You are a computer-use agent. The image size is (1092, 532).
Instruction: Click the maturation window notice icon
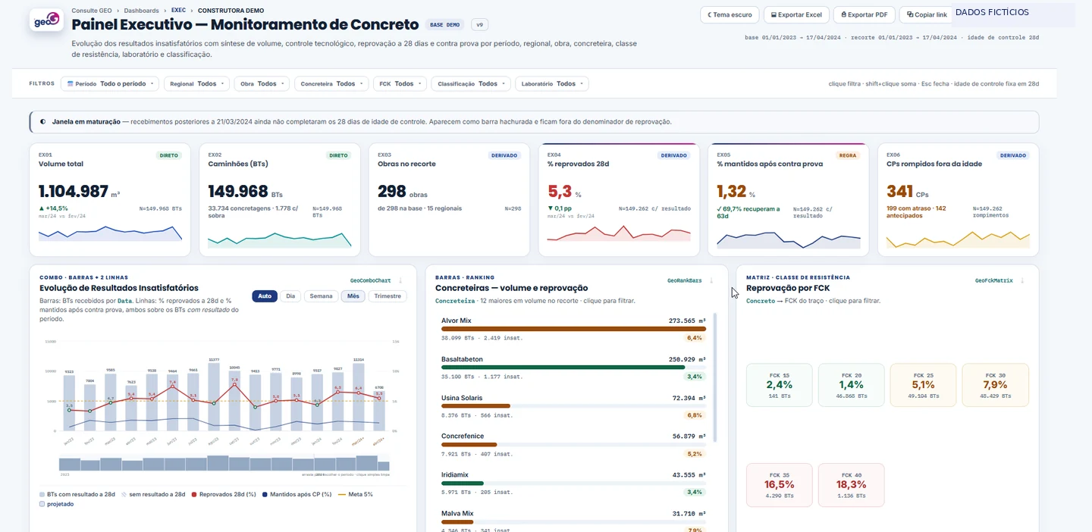[x=42, y=121]
